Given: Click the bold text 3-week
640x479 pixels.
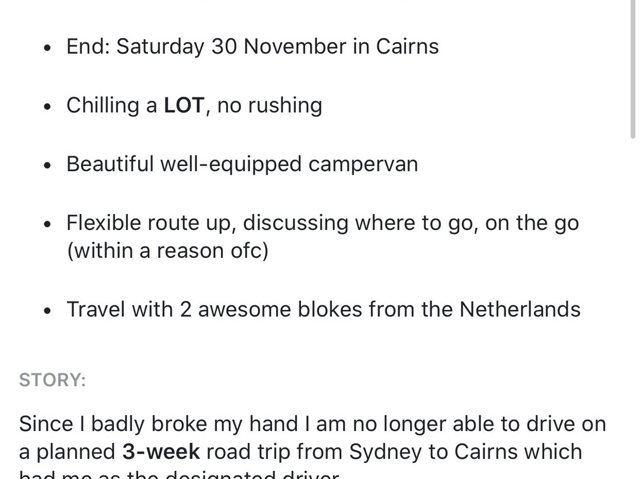Looking at the screenshot, I should (161, 451).
